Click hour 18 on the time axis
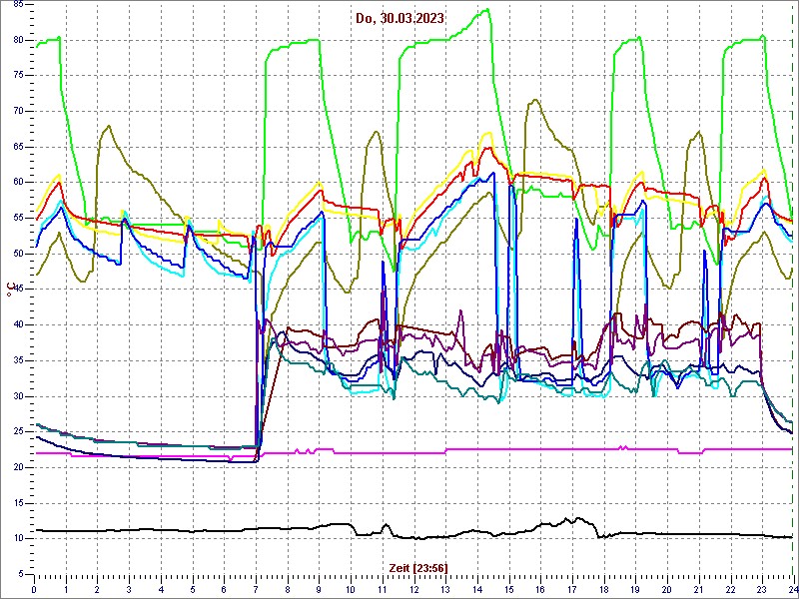The height and width of the screenshot is (599, 799). [603, 587]
